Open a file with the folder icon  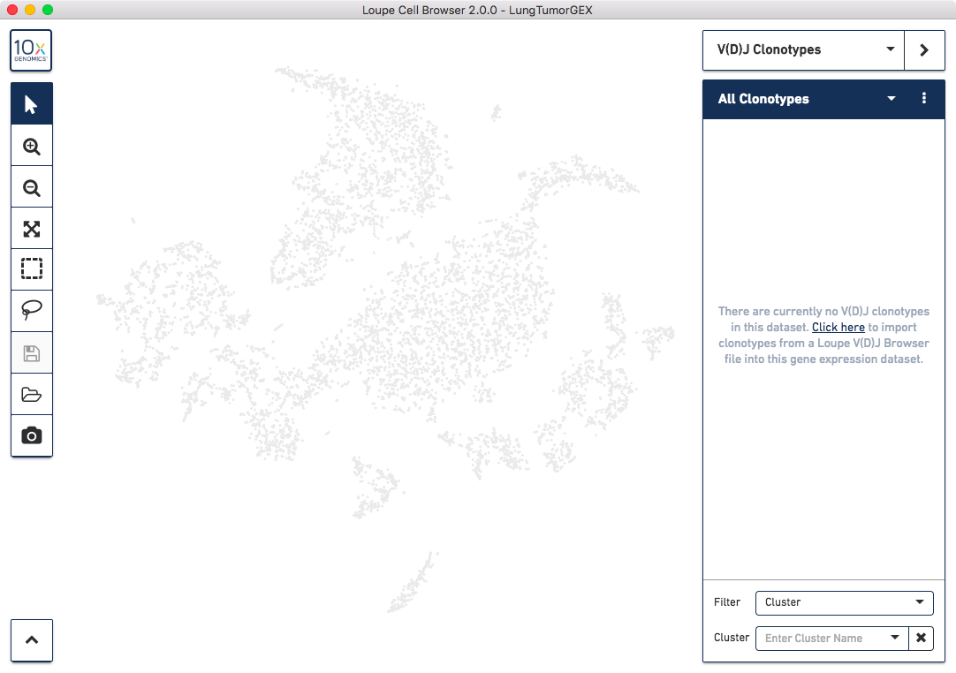click(32, 395)
